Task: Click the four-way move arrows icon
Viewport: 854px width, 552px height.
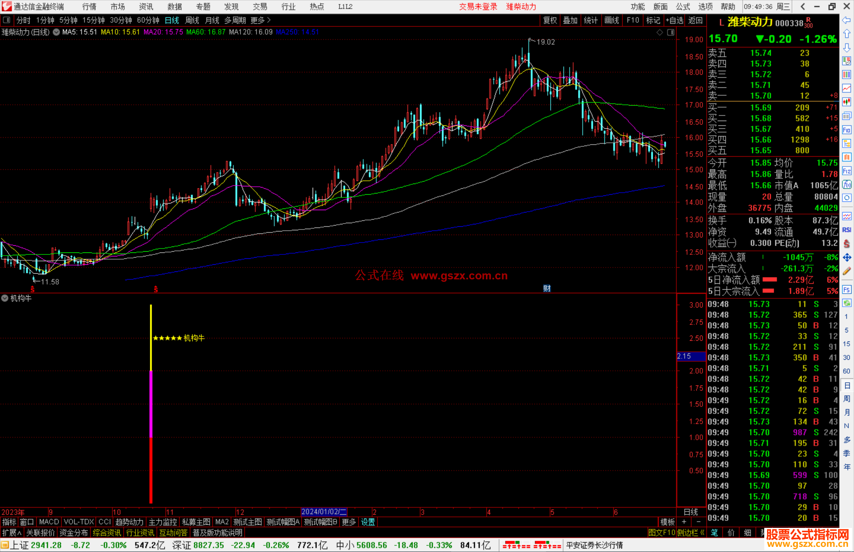Action: pyautogui.click(x=846, y=258)
